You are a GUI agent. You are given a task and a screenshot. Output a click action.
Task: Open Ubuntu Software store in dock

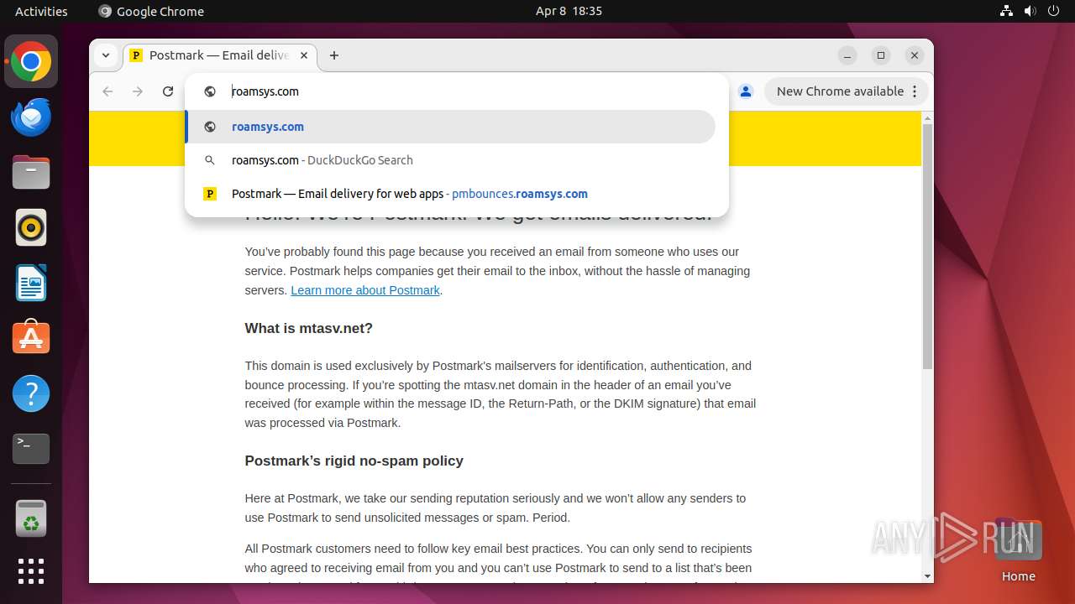coord(31,337)
